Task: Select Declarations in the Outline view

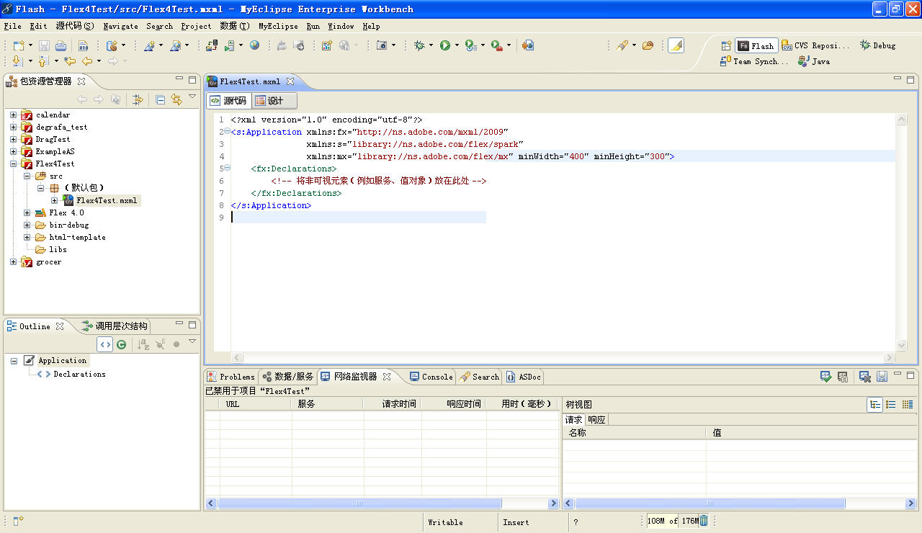Action: [81, 374]
